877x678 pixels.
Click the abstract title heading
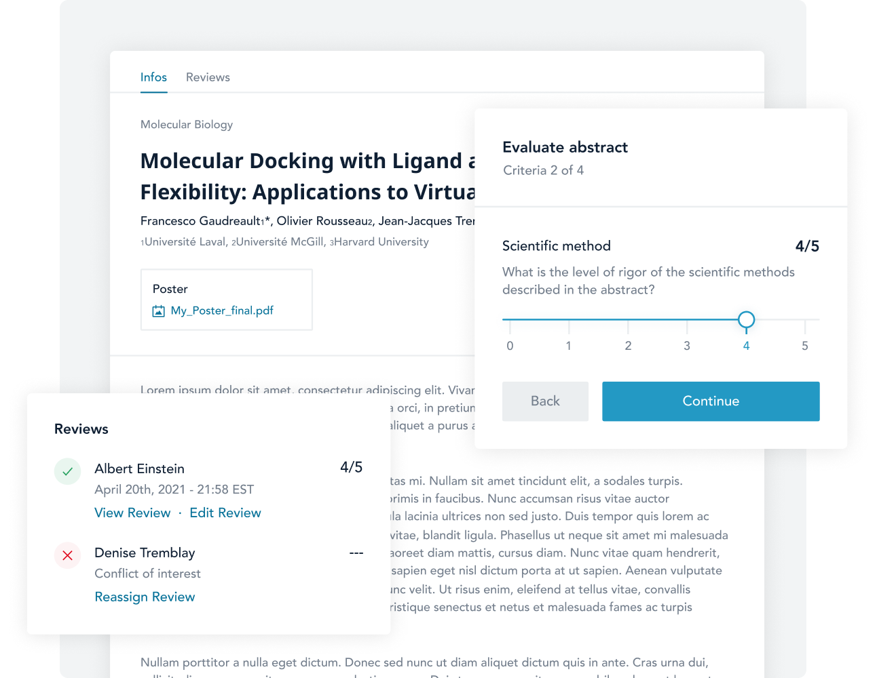click(307, 176)
